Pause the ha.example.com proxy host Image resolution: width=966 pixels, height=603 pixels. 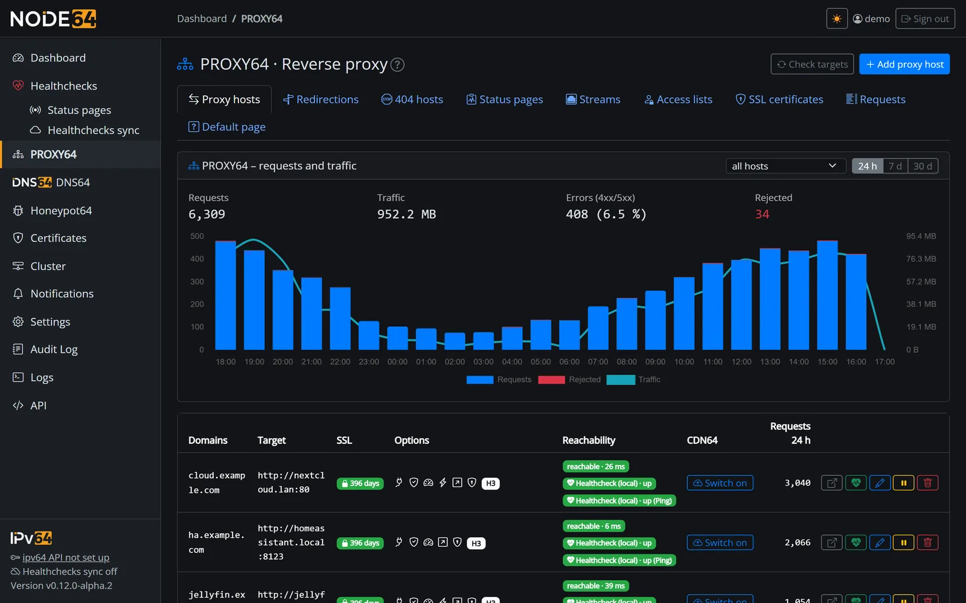pos(904,543)
